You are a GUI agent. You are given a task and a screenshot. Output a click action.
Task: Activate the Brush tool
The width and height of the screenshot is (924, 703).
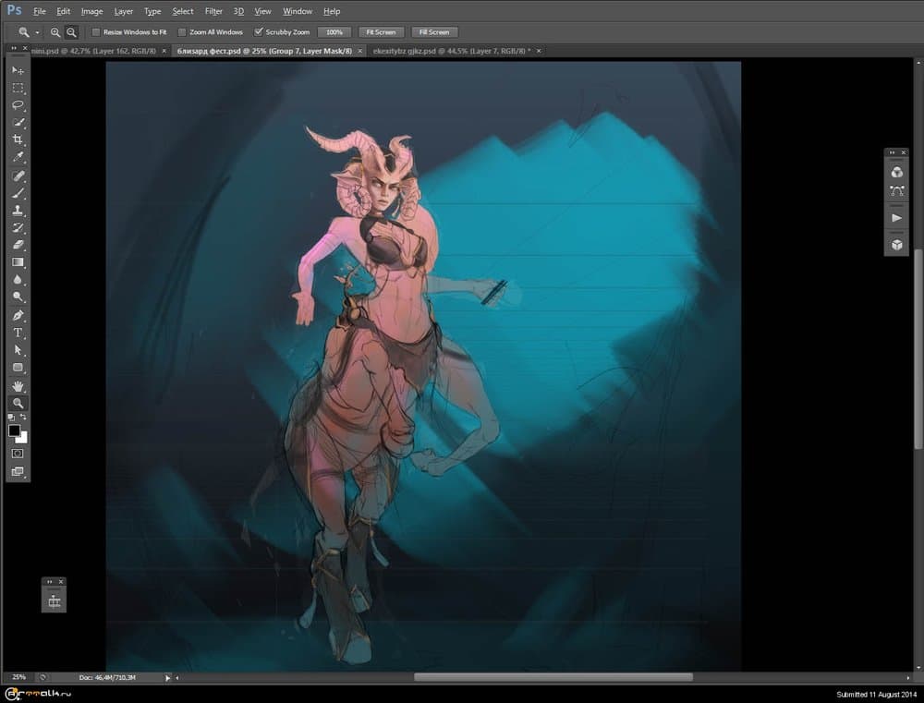pos(18,193)
